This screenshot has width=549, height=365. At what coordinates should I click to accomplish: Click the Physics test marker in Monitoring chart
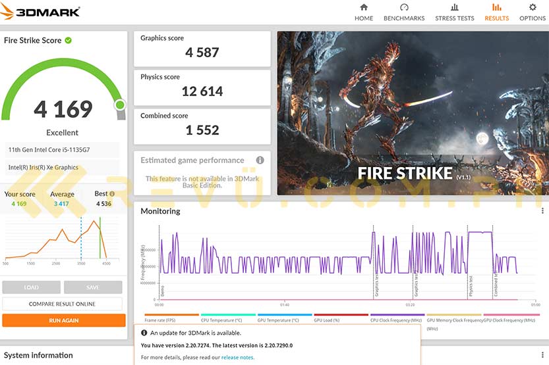471,285
